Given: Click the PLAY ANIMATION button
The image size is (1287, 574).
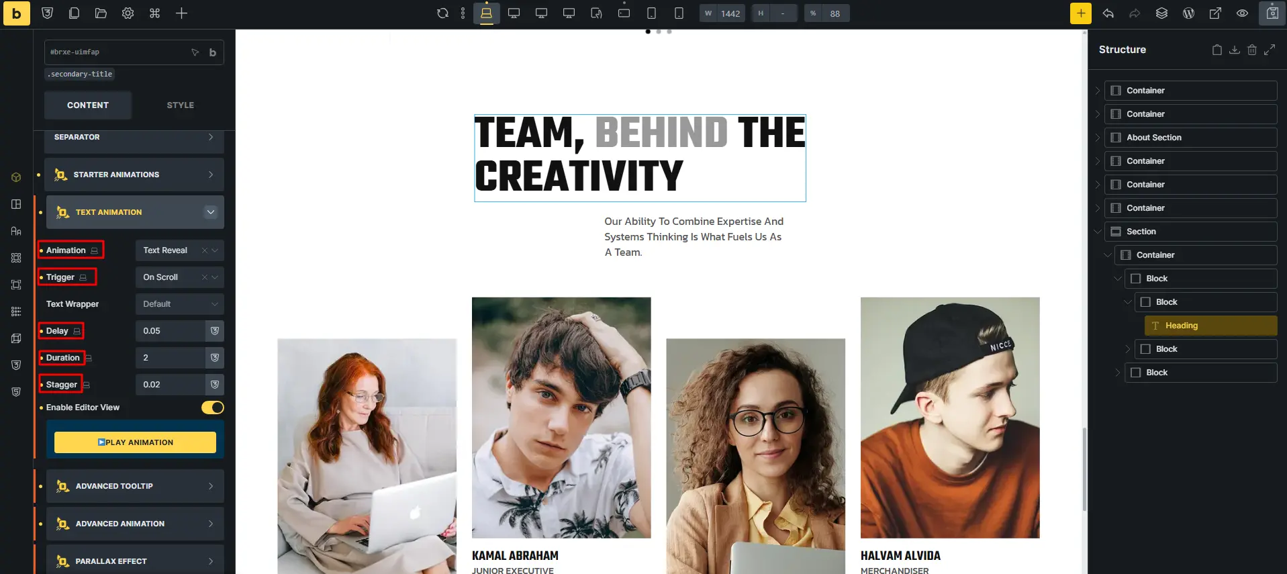Looking at the screenshot, I should 135,442.
